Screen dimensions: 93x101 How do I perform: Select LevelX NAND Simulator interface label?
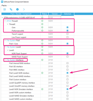(x=21, y=96)
